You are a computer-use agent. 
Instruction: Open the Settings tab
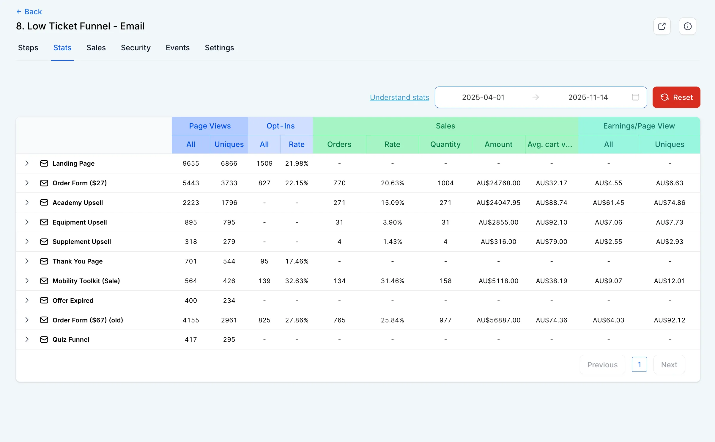pyautogui.click(x=219, y=48)
